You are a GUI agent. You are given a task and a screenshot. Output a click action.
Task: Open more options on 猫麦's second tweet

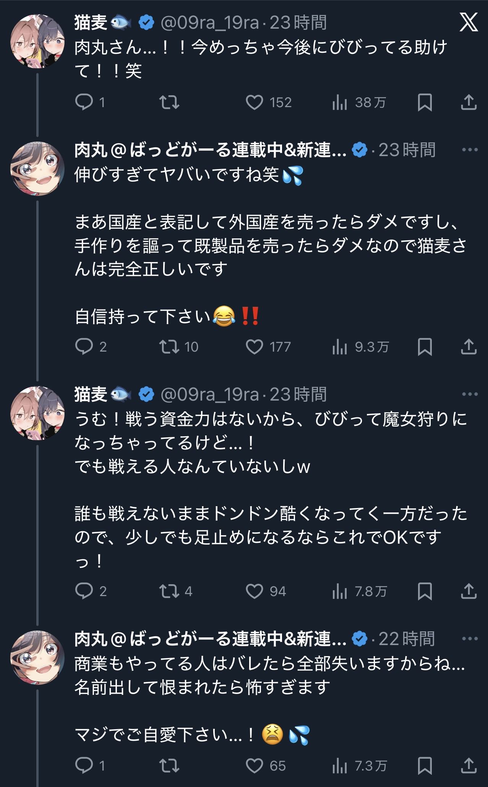pyautogui.click(x=470, y=394)
